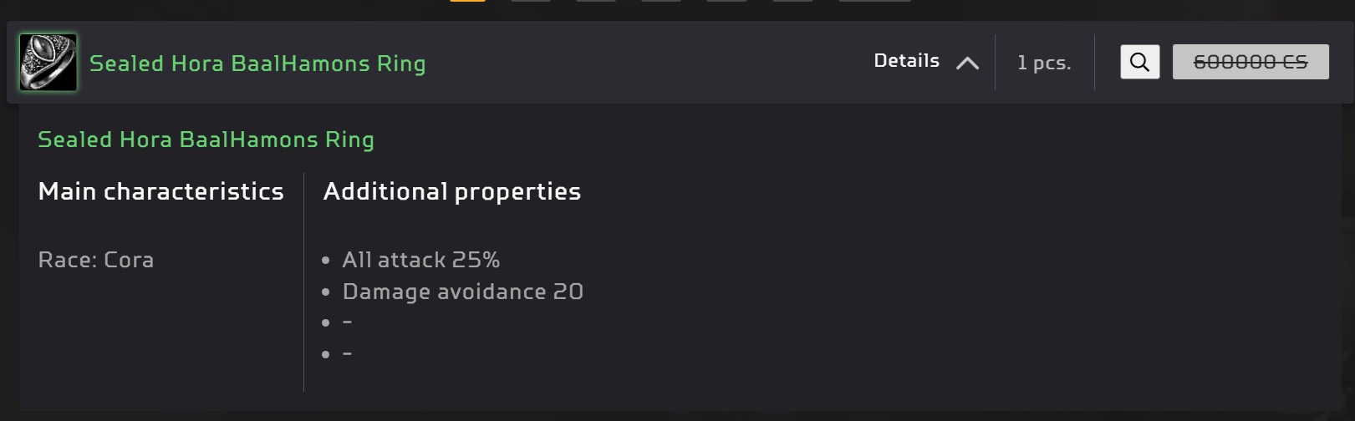Click the 1 pcs. quantity label
Image resolution: width=1355 pixels, height=421 pixels.
tap(1044, 63)
